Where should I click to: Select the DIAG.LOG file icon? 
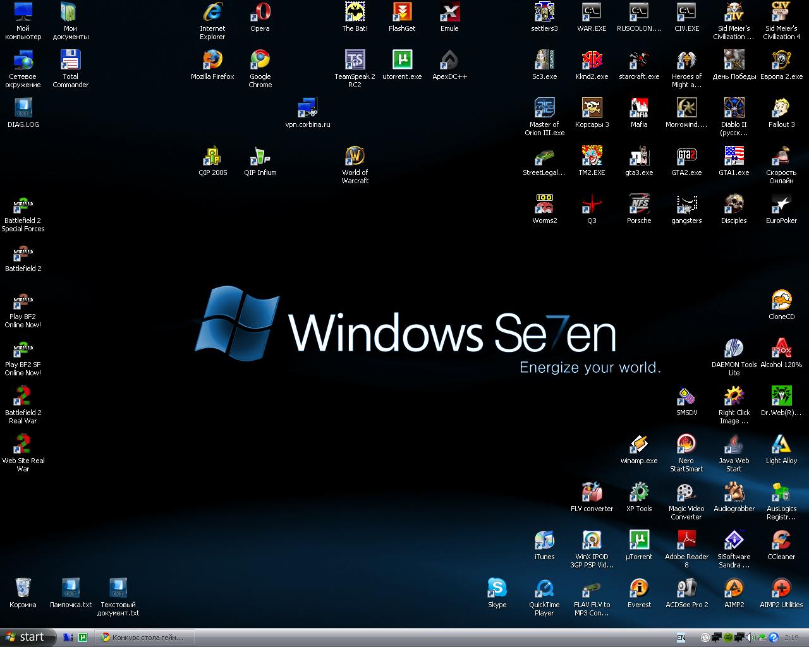click(x=23, y=108)
